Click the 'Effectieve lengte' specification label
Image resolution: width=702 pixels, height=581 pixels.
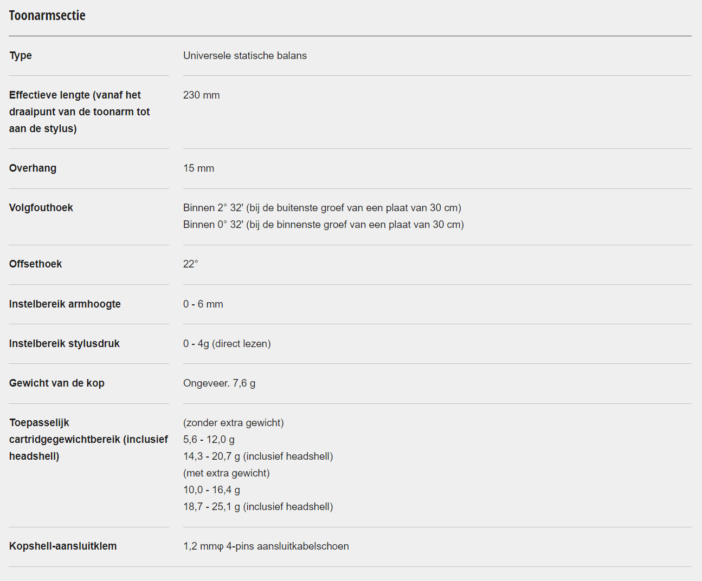(80, 112)
